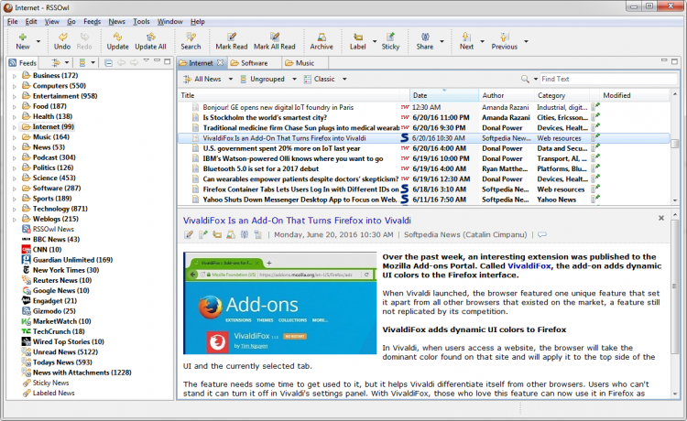
Task: Click sticky icon in article header
Action: 202,235
